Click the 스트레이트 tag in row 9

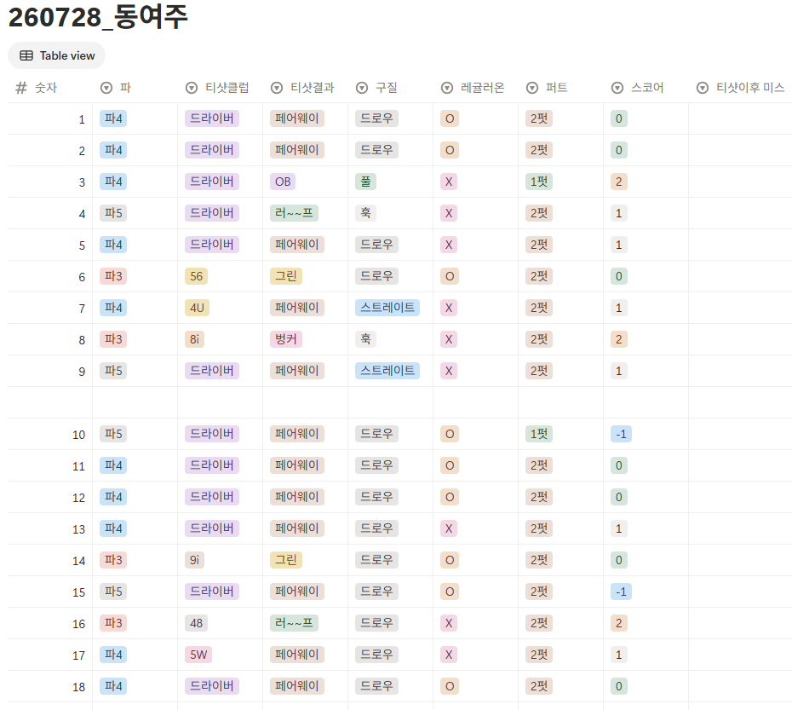[387, 371]
